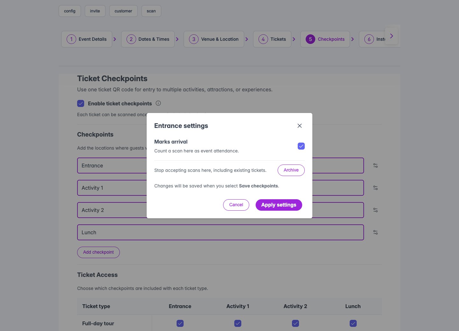The image size is (459, 331).
Task: Click Apply settings button
Action: click(x=279, y=205)
